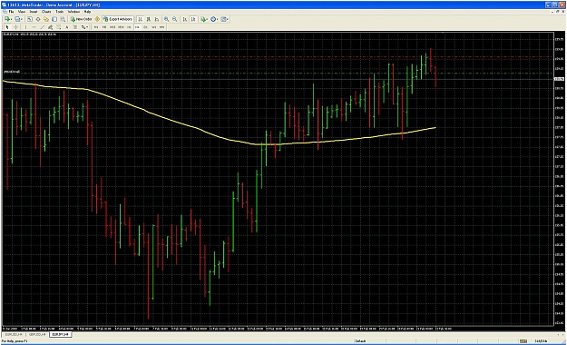Select the trendline drawing tool

(x=43, y=27)
